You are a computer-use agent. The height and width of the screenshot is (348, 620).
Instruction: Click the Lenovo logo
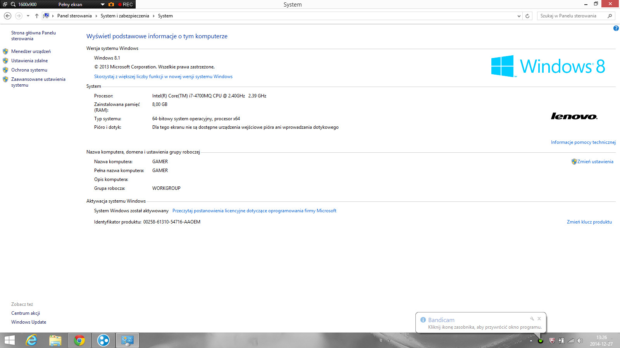point(574,116)
